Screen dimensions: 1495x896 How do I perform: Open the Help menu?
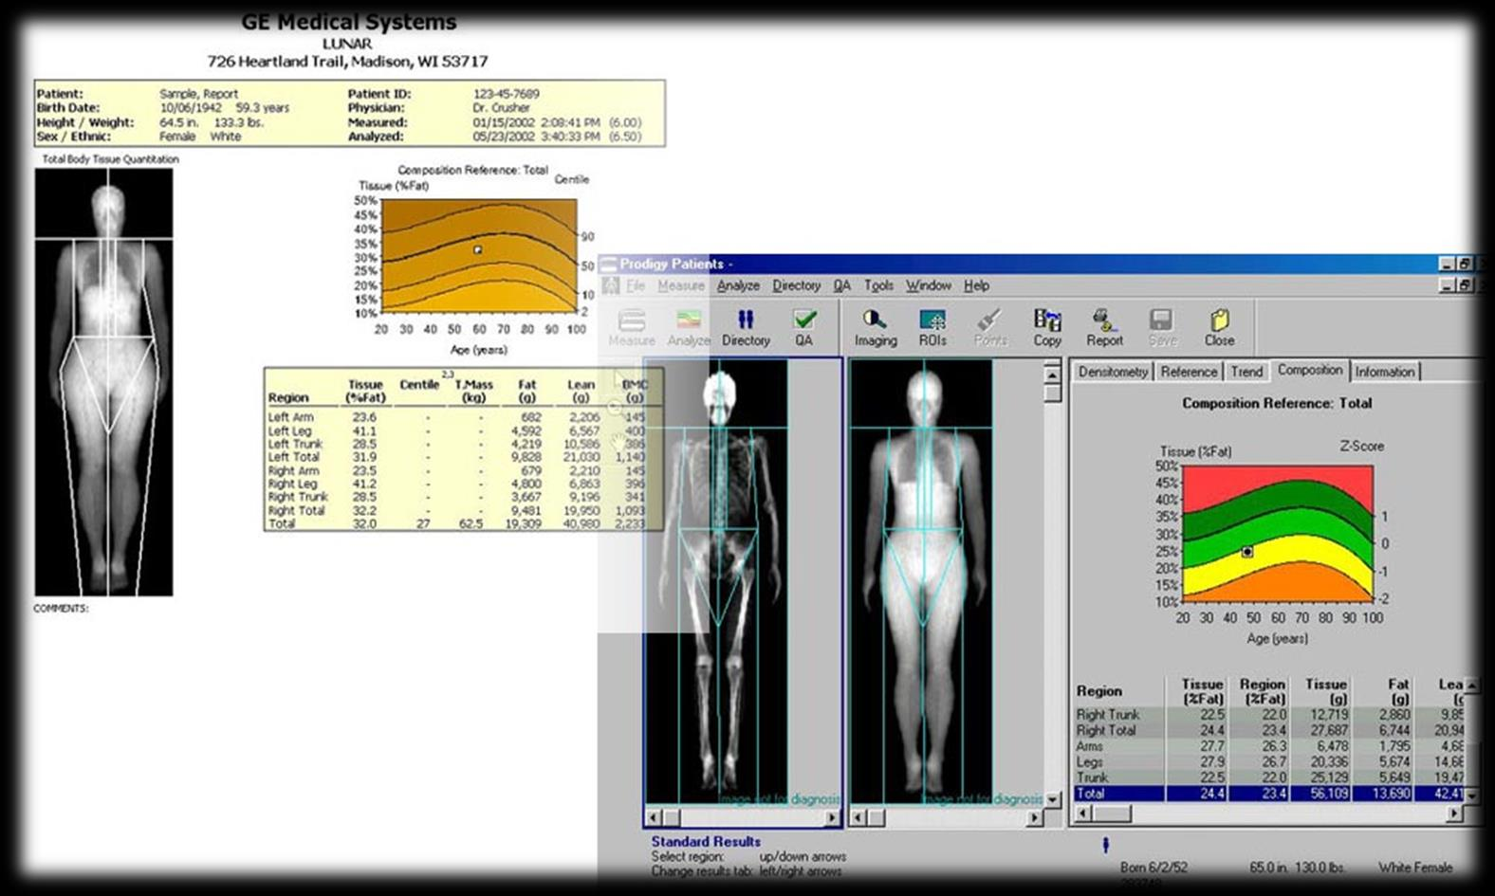(976, 285)
